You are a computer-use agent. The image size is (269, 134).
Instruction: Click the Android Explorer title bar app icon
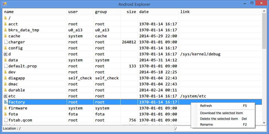pos(5,4)
